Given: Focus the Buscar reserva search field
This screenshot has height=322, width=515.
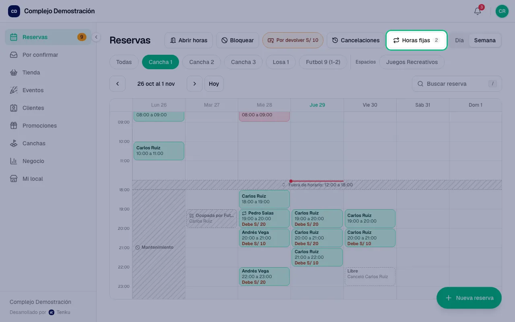Looking at the screenshot, I should tap(457, 84).
